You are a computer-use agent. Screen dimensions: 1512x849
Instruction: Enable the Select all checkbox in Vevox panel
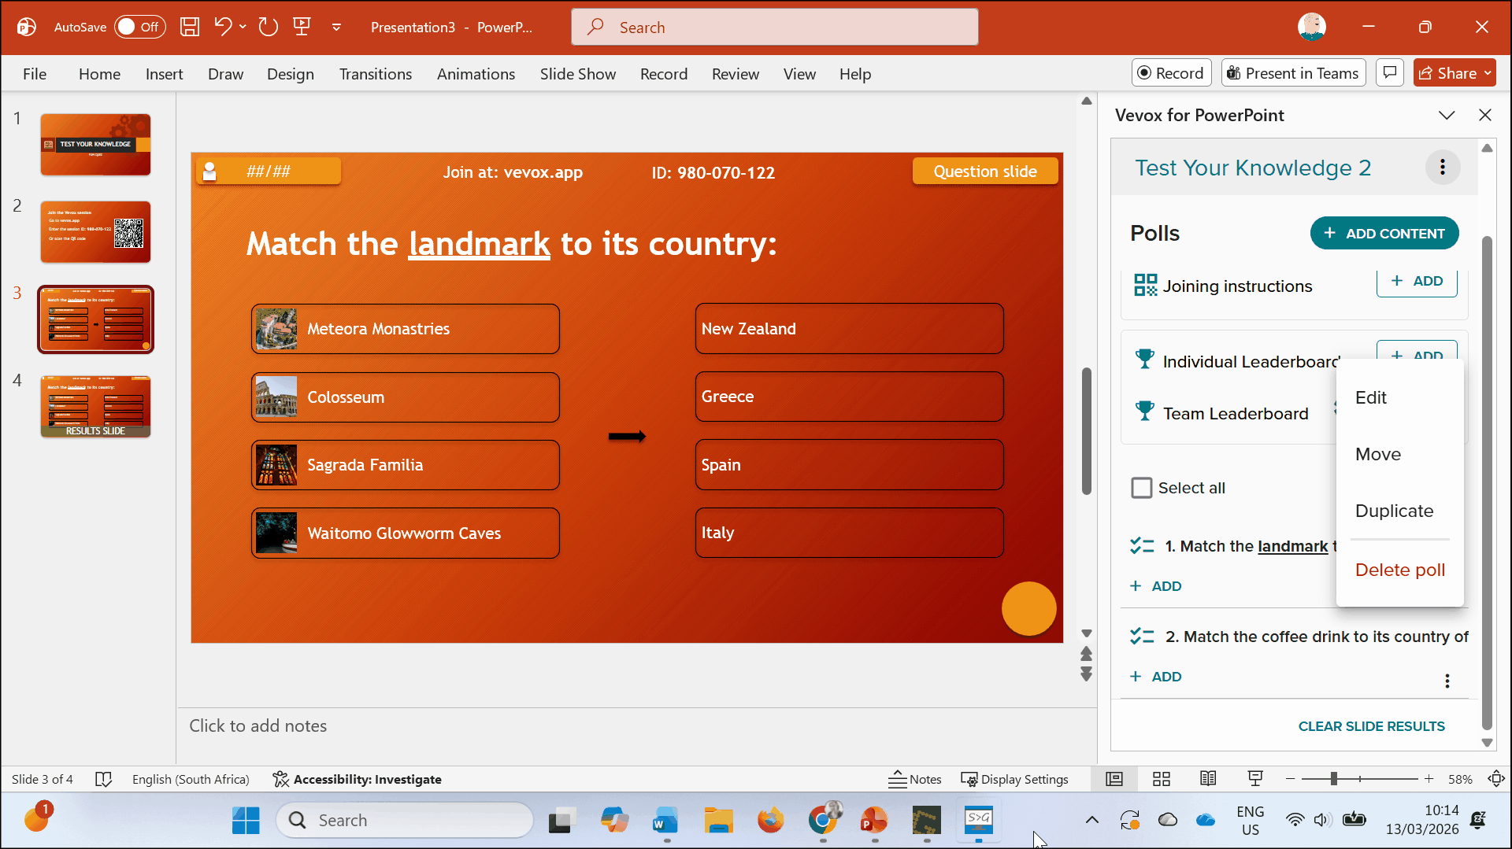tap(1141, 488)
